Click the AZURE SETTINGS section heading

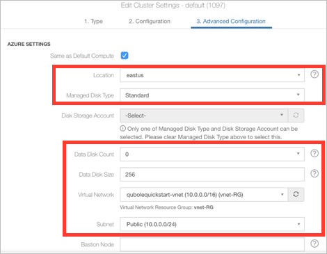29,44
